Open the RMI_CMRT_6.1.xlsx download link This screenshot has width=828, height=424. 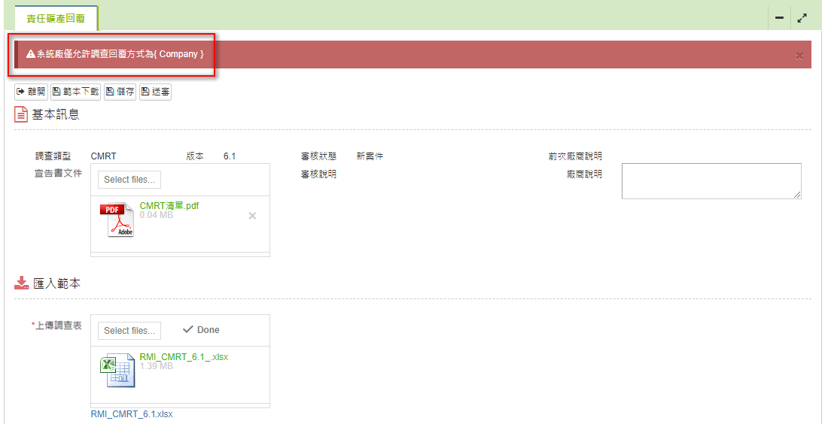click(132, 414)
